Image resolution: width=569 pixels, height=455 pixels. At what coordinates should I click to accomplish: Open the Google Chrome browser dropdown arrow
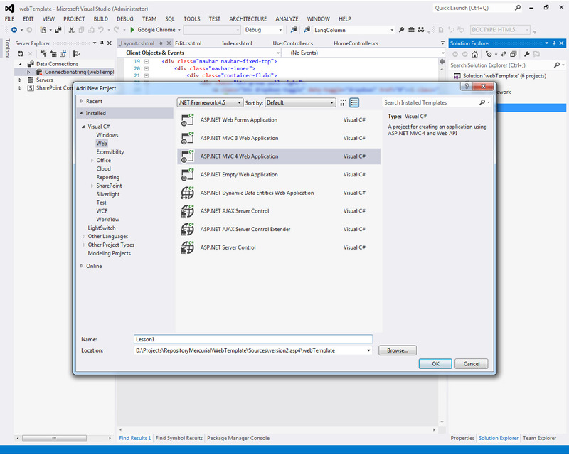coord(179,30)
